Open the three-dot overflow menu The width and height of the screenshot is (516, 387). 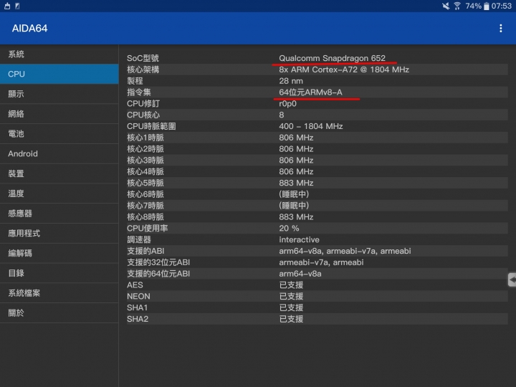point(500,28)
